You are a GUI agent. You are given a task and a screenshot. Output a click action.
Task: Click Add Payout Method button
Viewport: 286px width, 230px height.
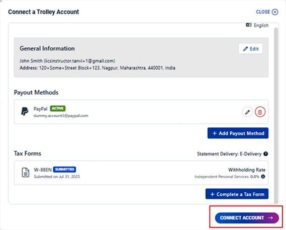pyautogui.click(x=238, y=133)
